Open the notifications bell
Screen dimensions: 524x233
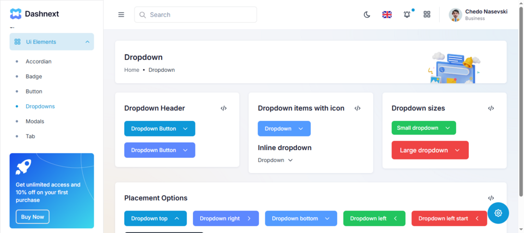407,15
